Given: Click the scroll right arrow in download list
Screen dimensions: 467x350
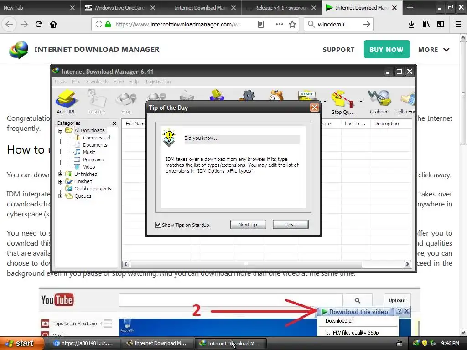Looking at the screenshot, I should [x=407, y=264].
